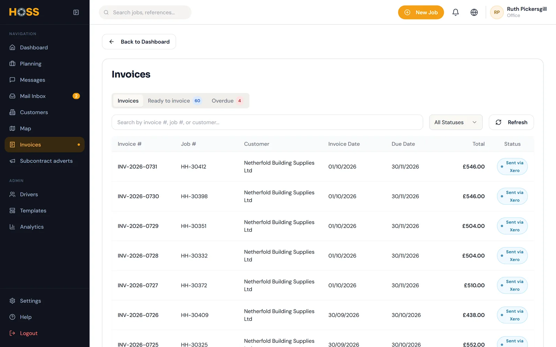Click the HOSS logo

click(24, 12)
